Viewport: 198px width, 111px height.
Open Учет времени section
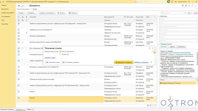click(6, 16)
